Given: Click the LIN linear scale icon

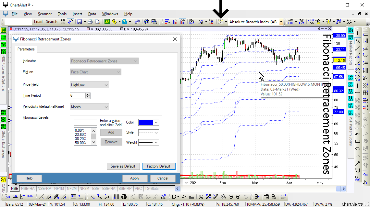Looking at the screenshot, I should [184, 197].
